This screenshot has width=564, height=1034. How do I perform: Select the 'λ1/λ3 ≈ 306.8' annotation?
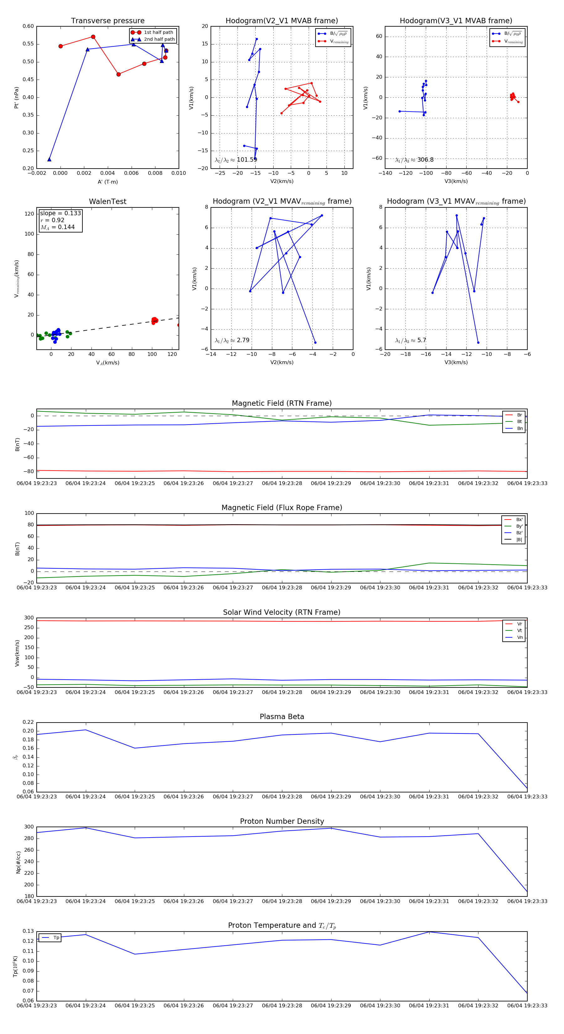point(414,160)
